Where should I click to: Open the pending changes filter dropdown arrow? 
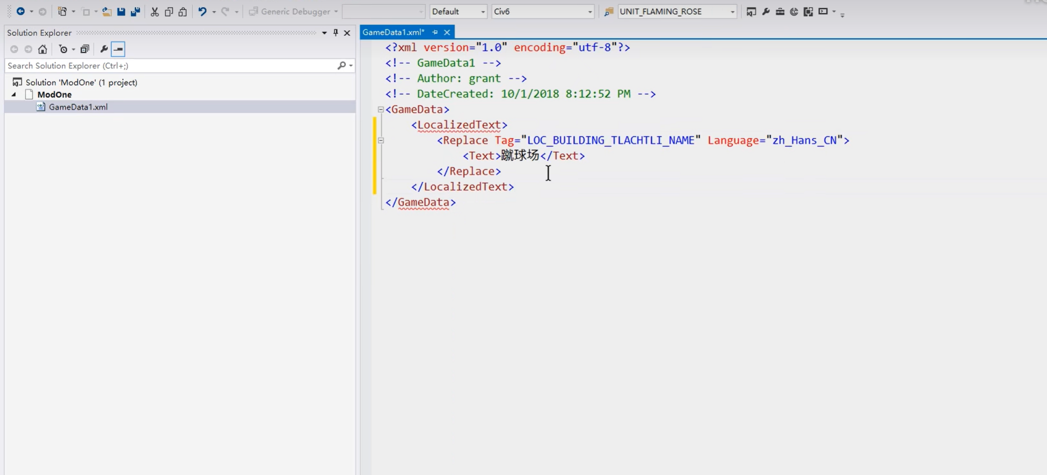point(74,49)
